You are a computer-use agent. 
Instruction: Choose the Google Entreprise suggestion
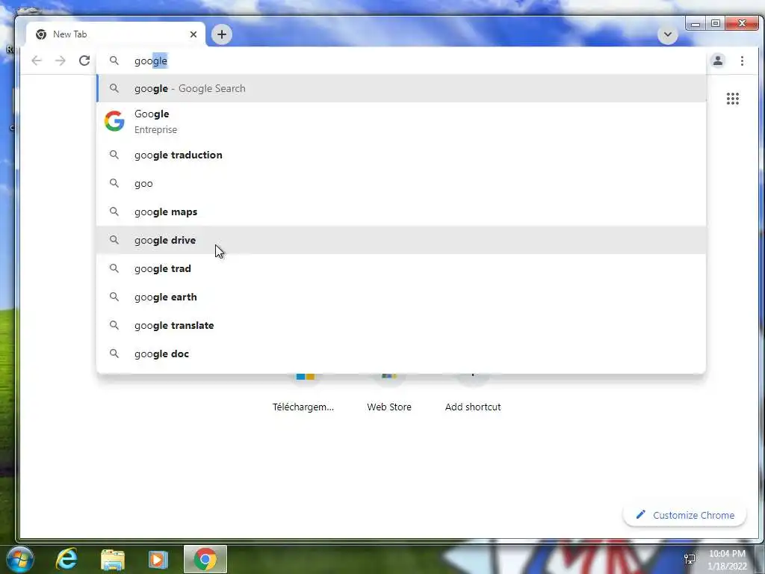point(401,121)
